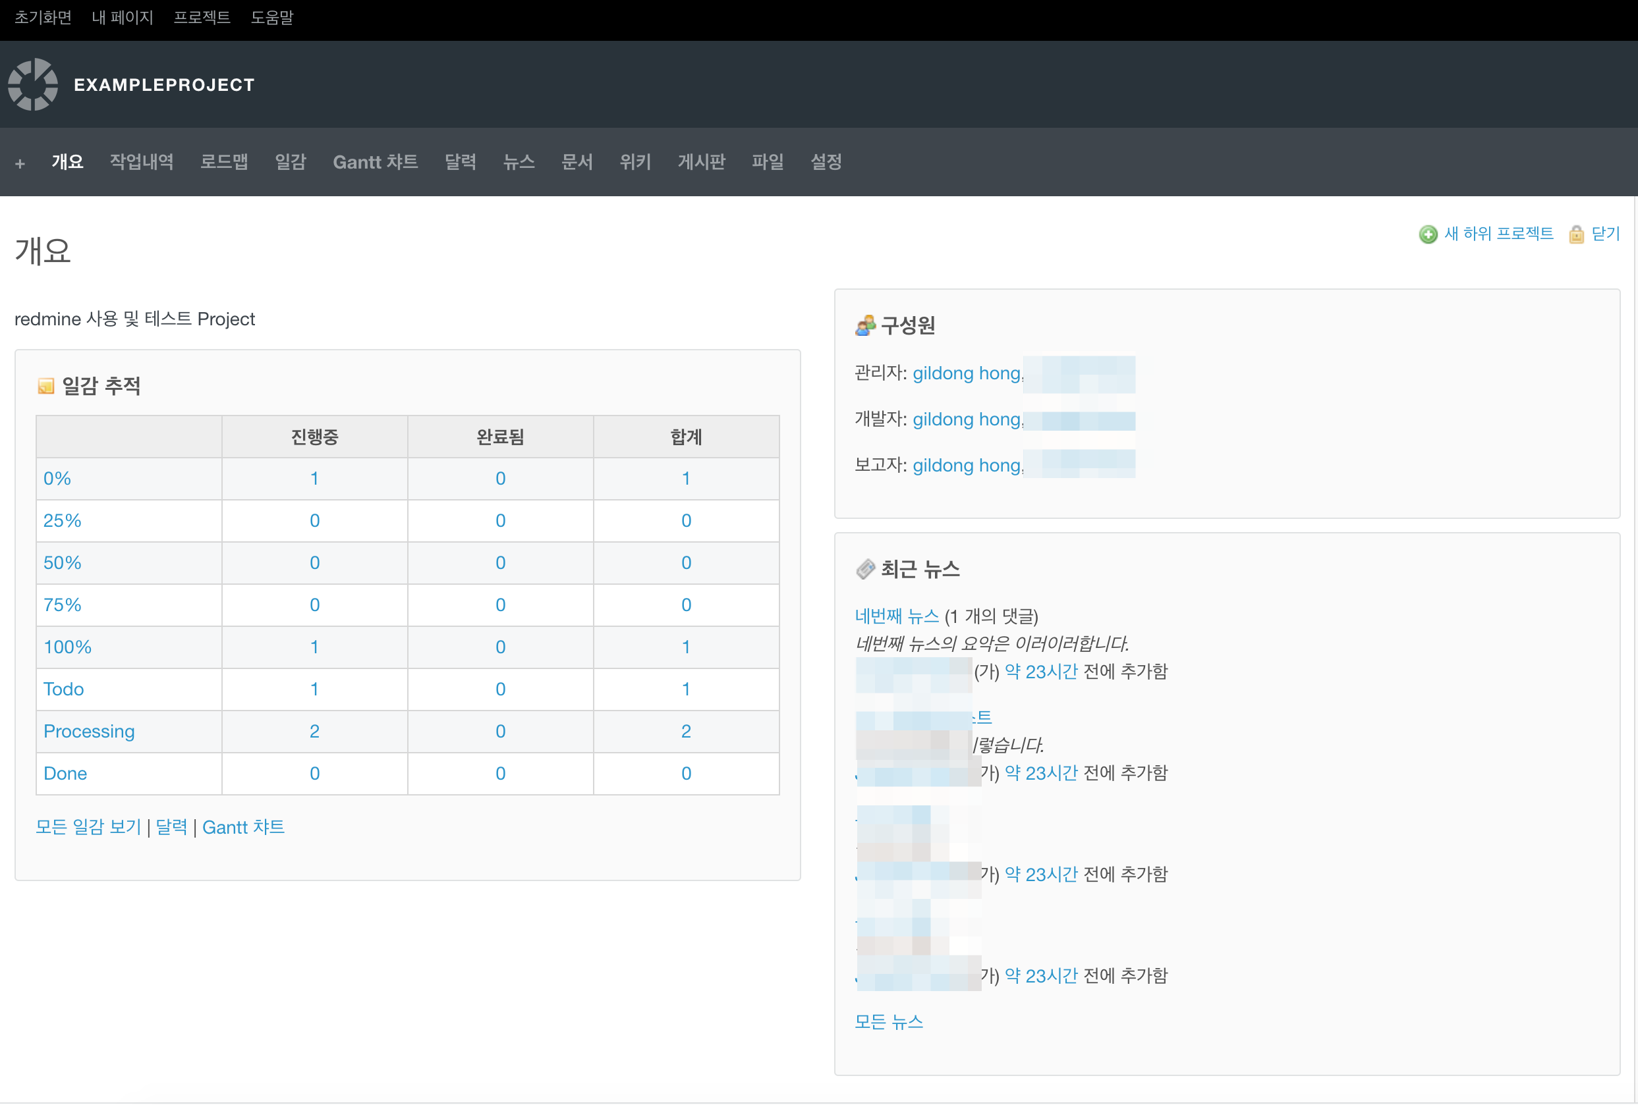Screen dimensions: 1638x1105
Task: Open 도움말 in the top bar
Action: coord(272,18)
